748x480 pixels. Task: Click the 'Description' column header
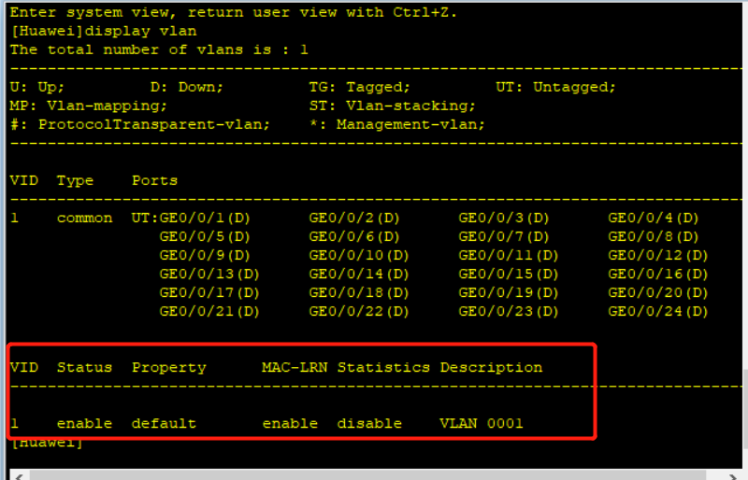[x=491, y=367]
